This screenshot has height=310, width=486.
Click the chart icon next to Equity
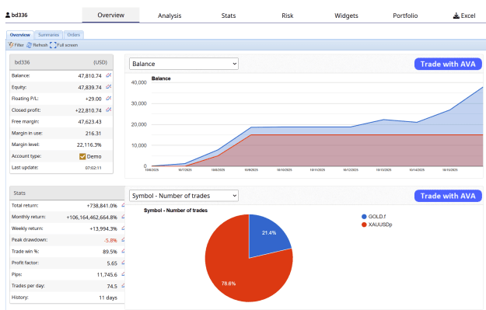[109, 87]
